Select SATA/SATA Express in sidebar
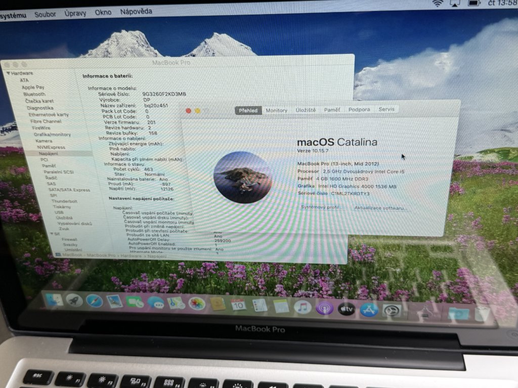518x388 pixels. (x=69, y=190)
